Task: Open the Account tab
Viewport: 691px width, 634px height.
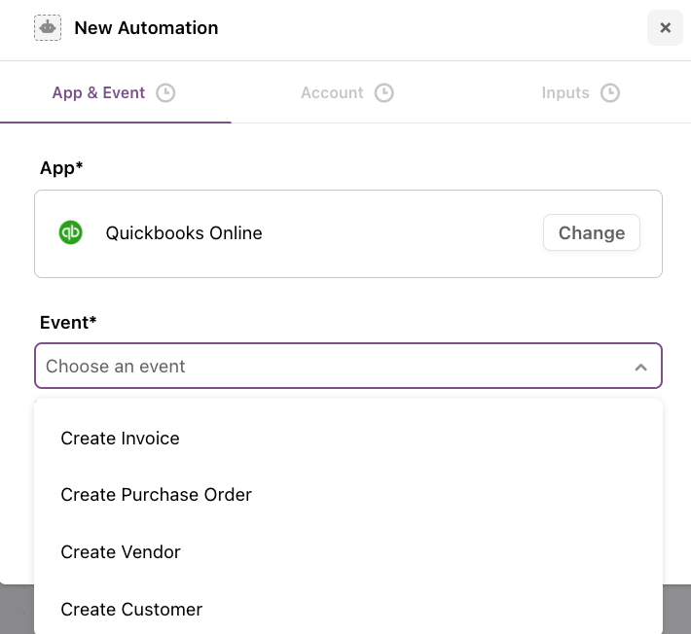Action: pos(346,93)
